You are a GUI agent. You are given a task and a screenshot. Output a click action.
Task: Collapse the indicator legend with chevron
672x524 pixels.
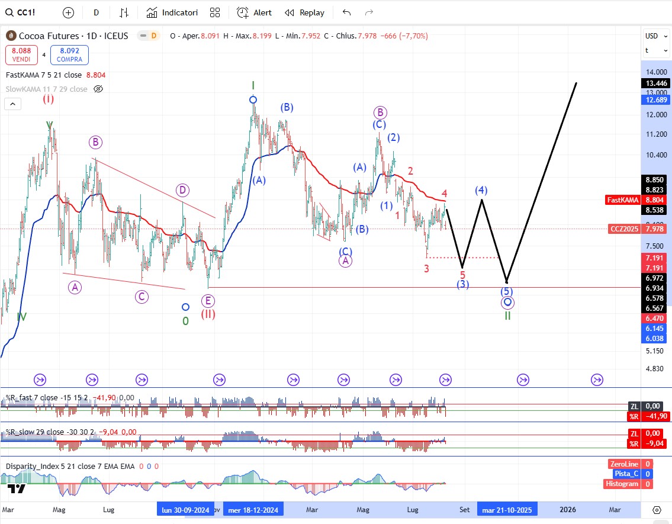coord(12,104)
